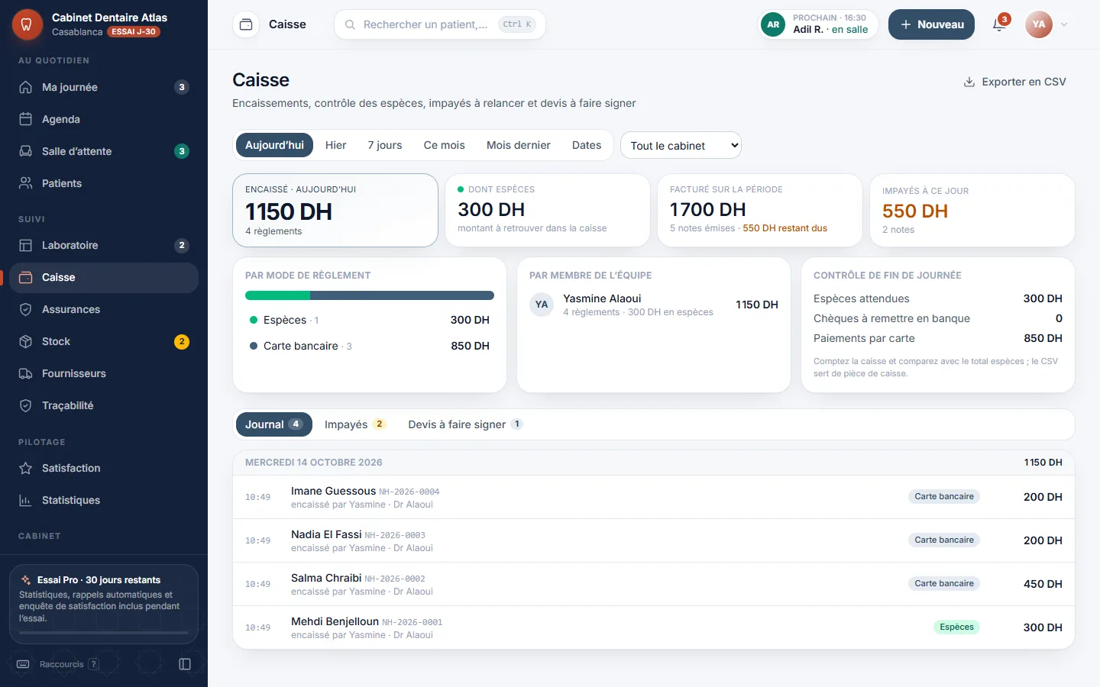Switch period to Hier
This screenshot has height=687, width=1100.
pos(335,145)
